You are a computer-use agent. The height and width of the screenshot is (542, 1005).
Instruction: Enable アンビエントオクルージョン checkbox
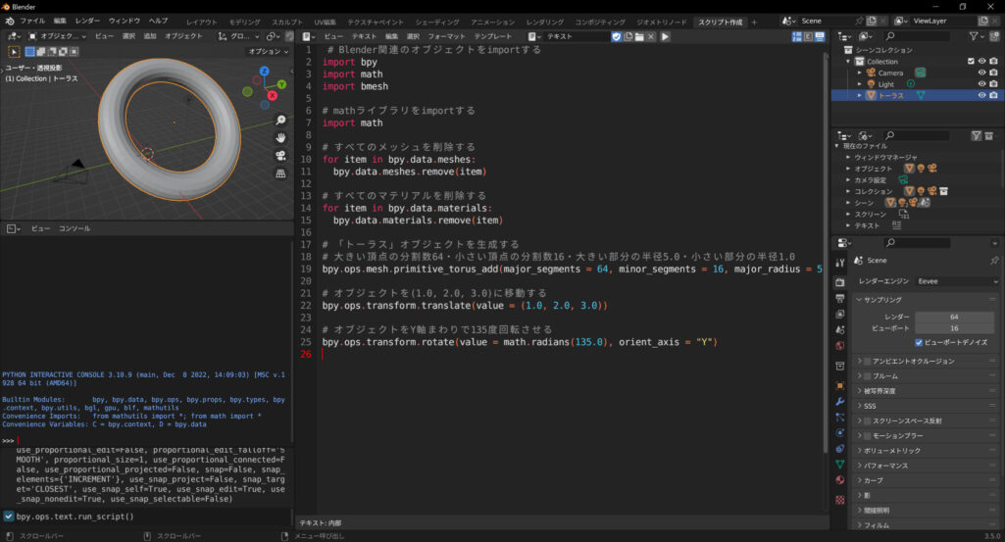(867, 362)
